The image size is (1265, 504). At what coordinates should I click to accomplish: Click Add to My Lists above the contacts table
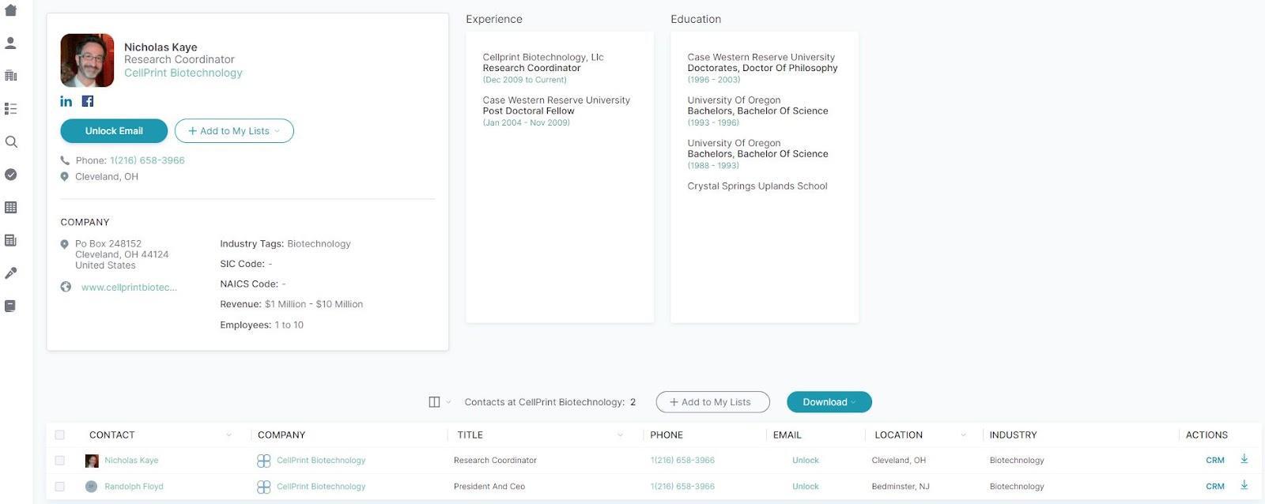coord(713,402)
